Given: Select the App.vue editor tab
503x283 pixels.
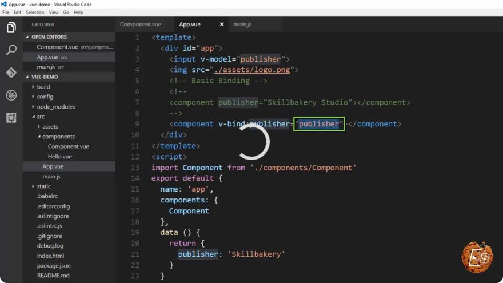Looking at the screenshot, I should click(x=190, y=25).
